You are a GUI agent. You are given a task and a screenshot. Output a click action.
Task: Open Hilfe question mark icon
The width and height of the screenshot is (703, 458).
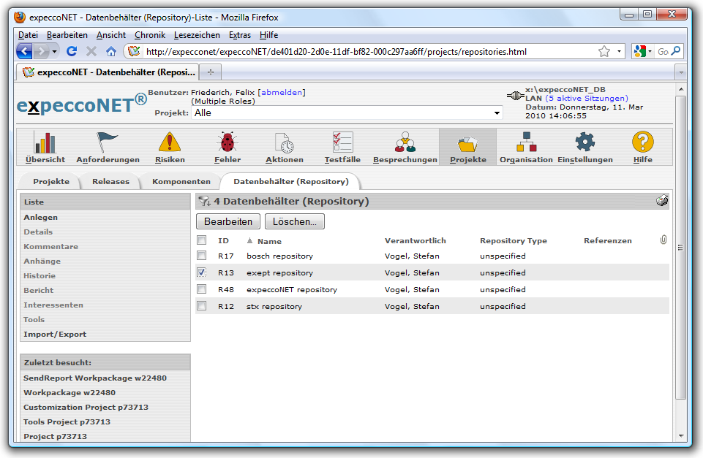(x=642, y=142)
